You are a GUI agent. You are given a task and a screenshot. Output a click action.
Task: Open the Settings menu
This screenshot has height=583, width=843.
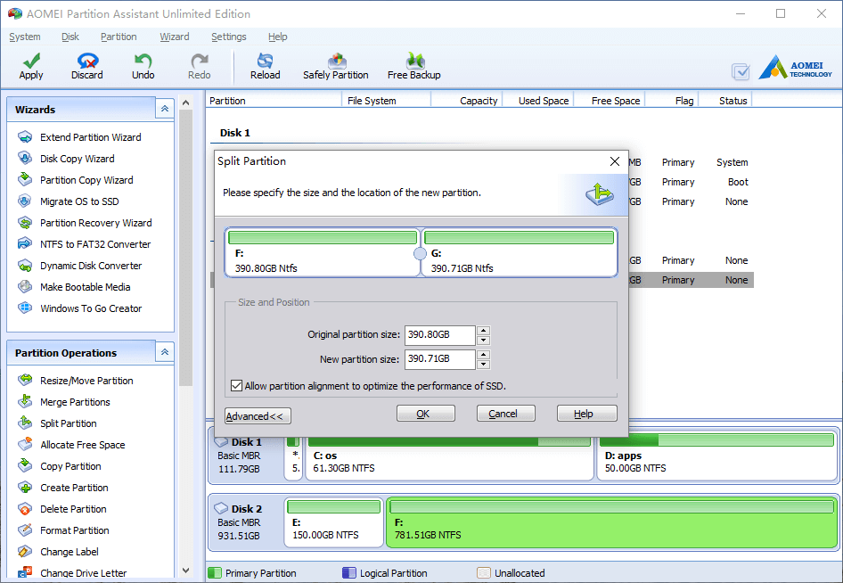pyautogui.click(x=229, y=37)
